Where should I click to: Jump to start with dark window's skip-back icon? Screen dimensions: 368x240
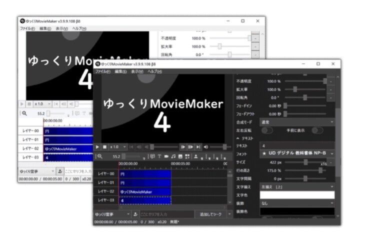(131, 147)
